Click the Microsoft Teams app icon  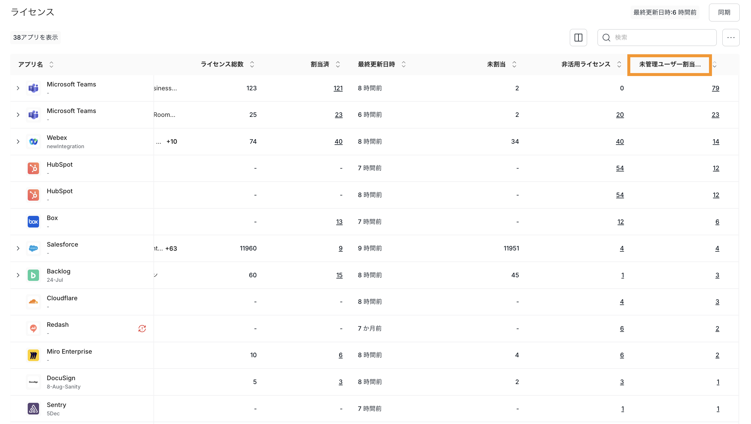click(33, 88)
